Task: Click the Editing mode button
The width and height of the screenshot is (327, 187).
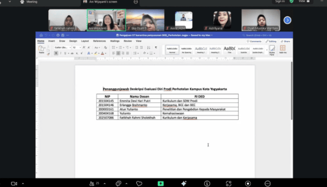Action: coord(271,41)
